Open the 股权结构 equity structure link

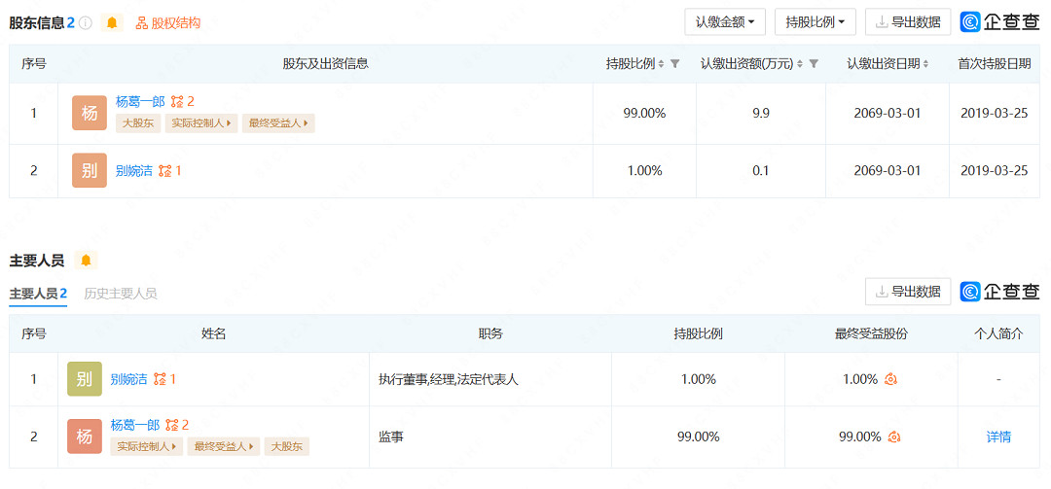click(x=168, y=22)
